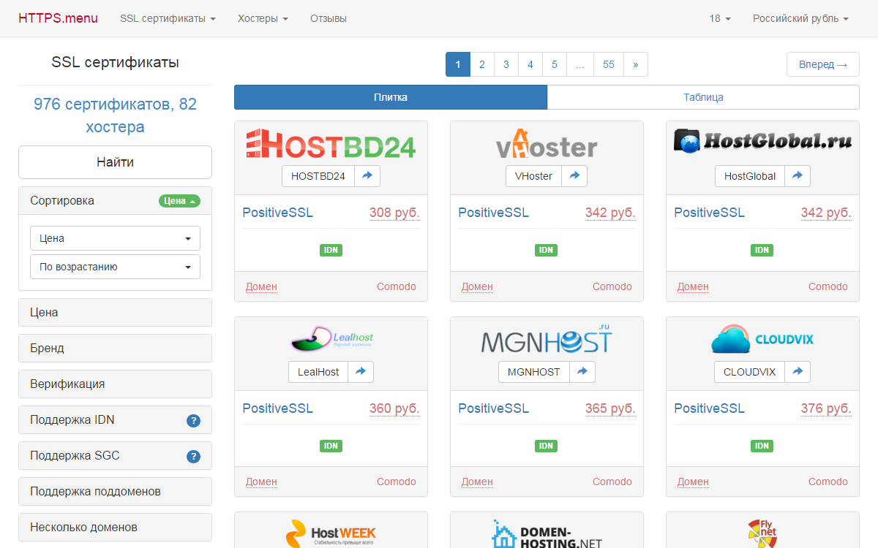
Task: Open the Цена sort field select box
Action: [x=115, y=238]
